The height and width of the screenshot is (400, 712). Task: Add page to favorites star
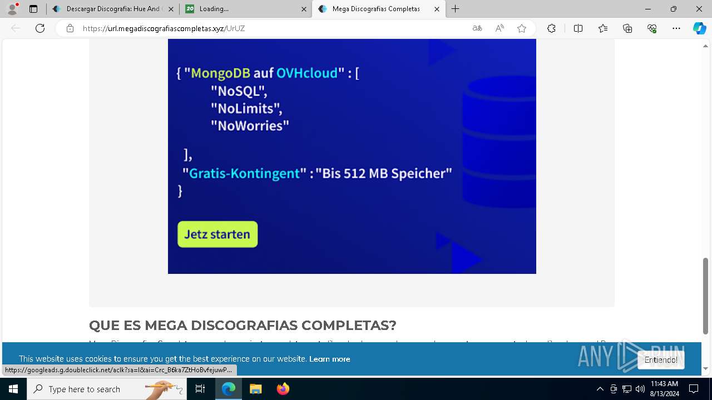(522, 28)
